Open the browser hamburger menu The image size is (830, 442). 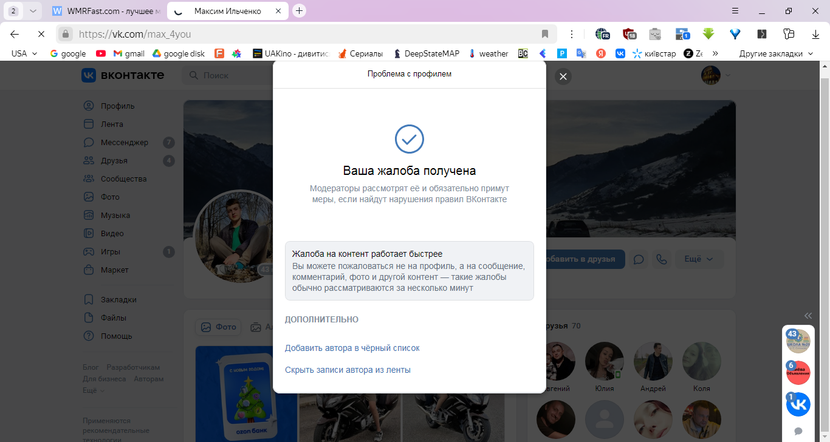point(735,11)
